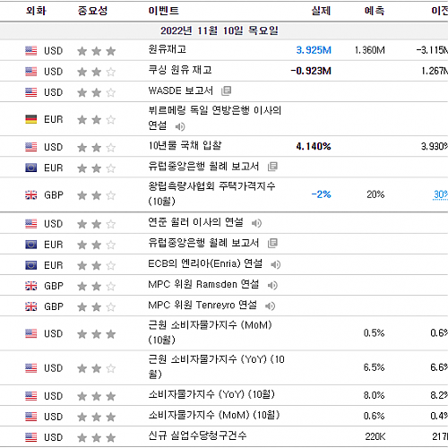The width and height of the screenshot is (448, 448).
Task: Click speaker icon for MPC 위원 Tenreyro 연설
Action: coord(270,306)
